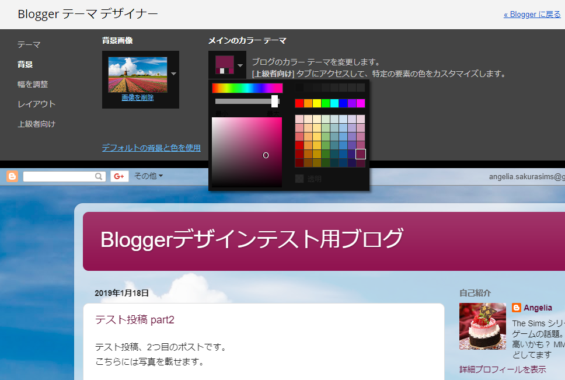Switch to the 幅を調整 tab
565x380 pixels.
(x=33, y=84)
